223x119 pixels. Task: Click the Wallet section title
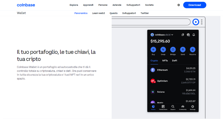click(x=21, y=13)
